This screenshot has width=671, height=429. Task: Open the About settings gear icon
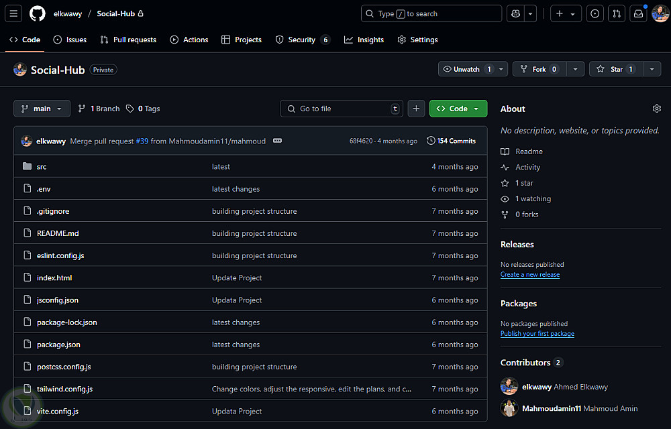(656, 109)
